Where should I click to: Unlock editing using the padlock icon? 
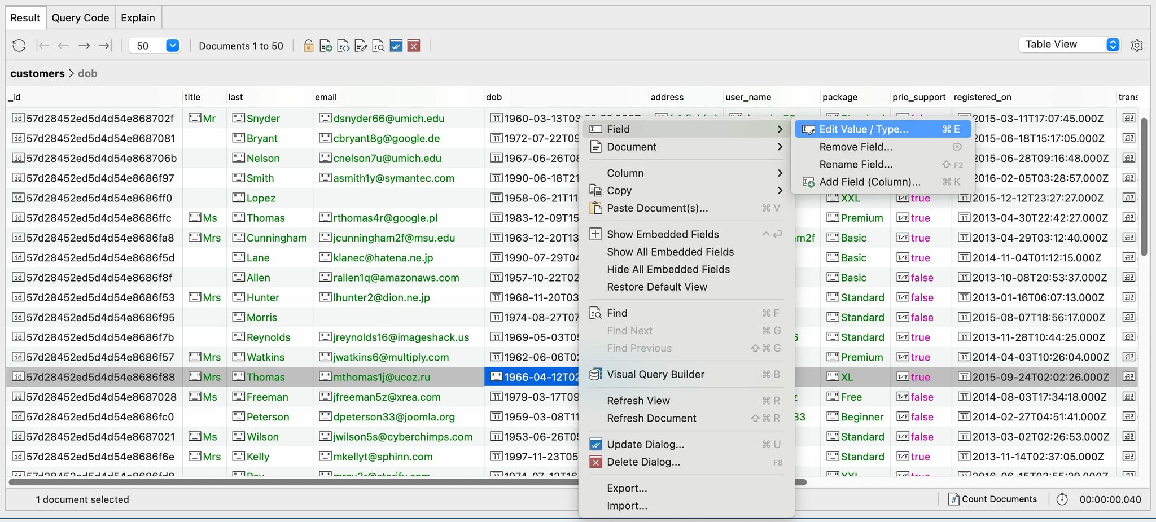[x=308, y=45]
